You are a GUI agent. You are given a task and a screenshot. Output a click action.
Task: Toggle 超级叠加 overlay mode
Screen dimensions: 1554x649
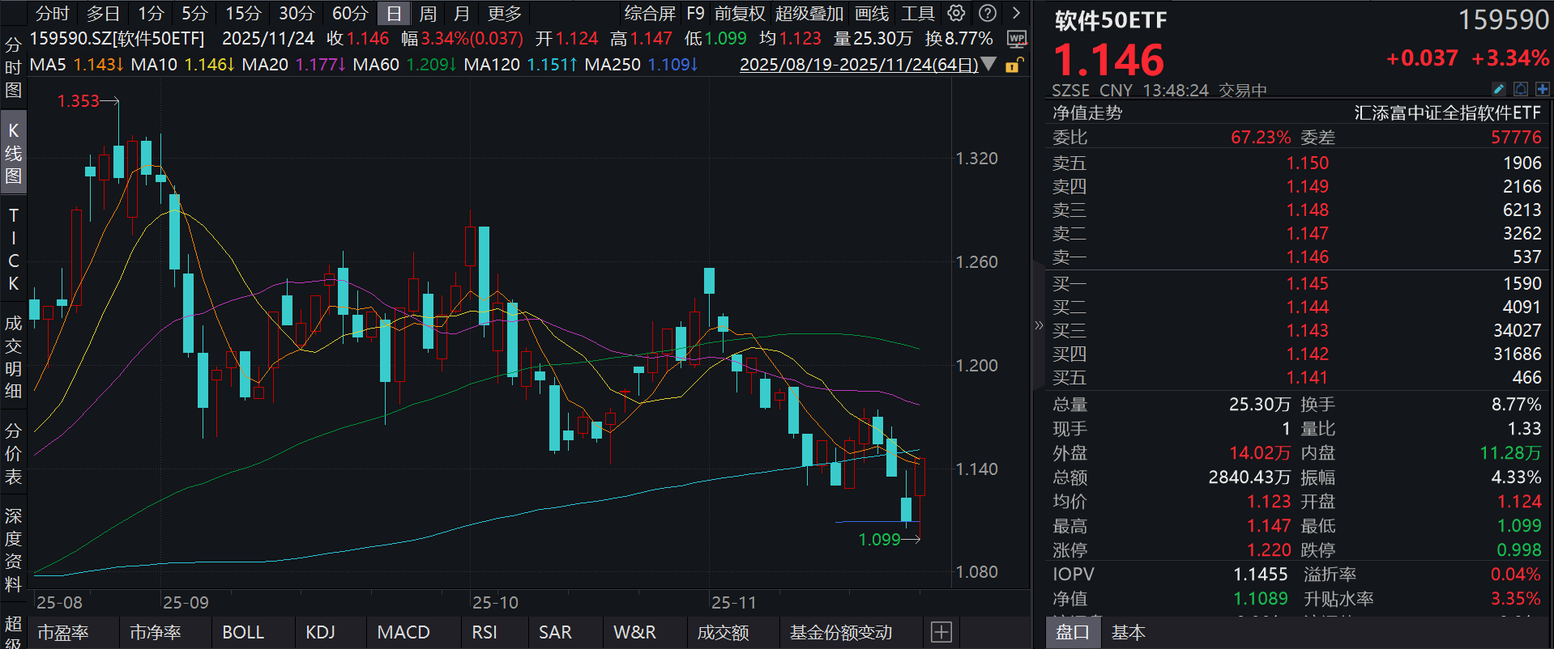click(x=809, y=14)
